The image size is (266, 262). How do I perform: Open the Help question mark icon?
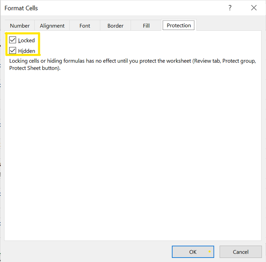[230, 8]
